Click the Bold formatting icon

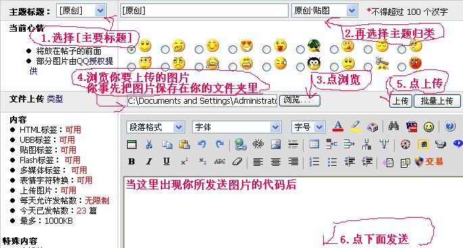pos(132,162)
